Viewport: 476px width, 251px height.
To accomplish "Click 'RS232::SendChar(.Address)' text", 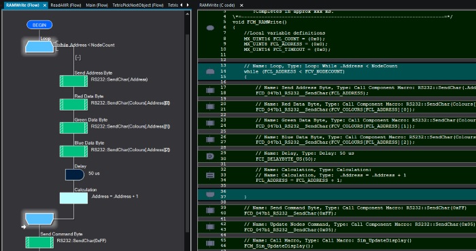I will pyautogui.click(x=119, y=79).
